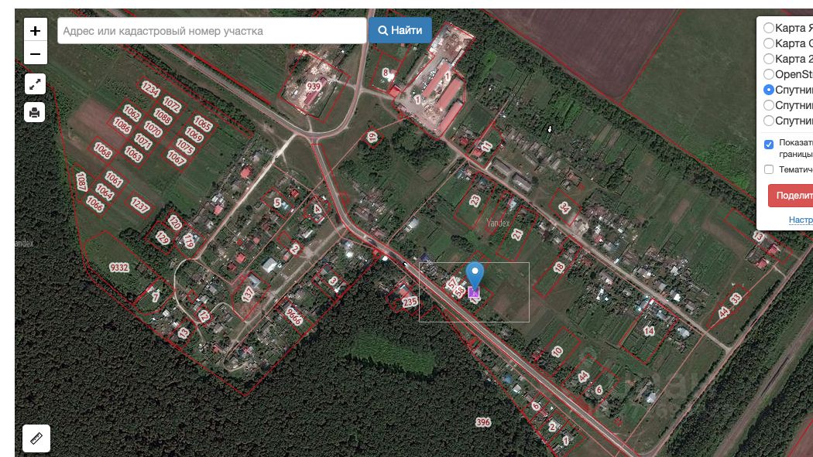Viewport: 813px width, 457px height.
Task: Select parcel labeled 1072
Action: tap(172, 104)
